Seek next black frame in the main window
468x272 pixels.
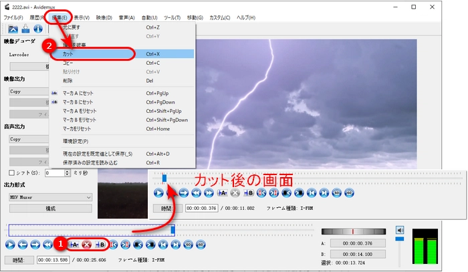150,245
